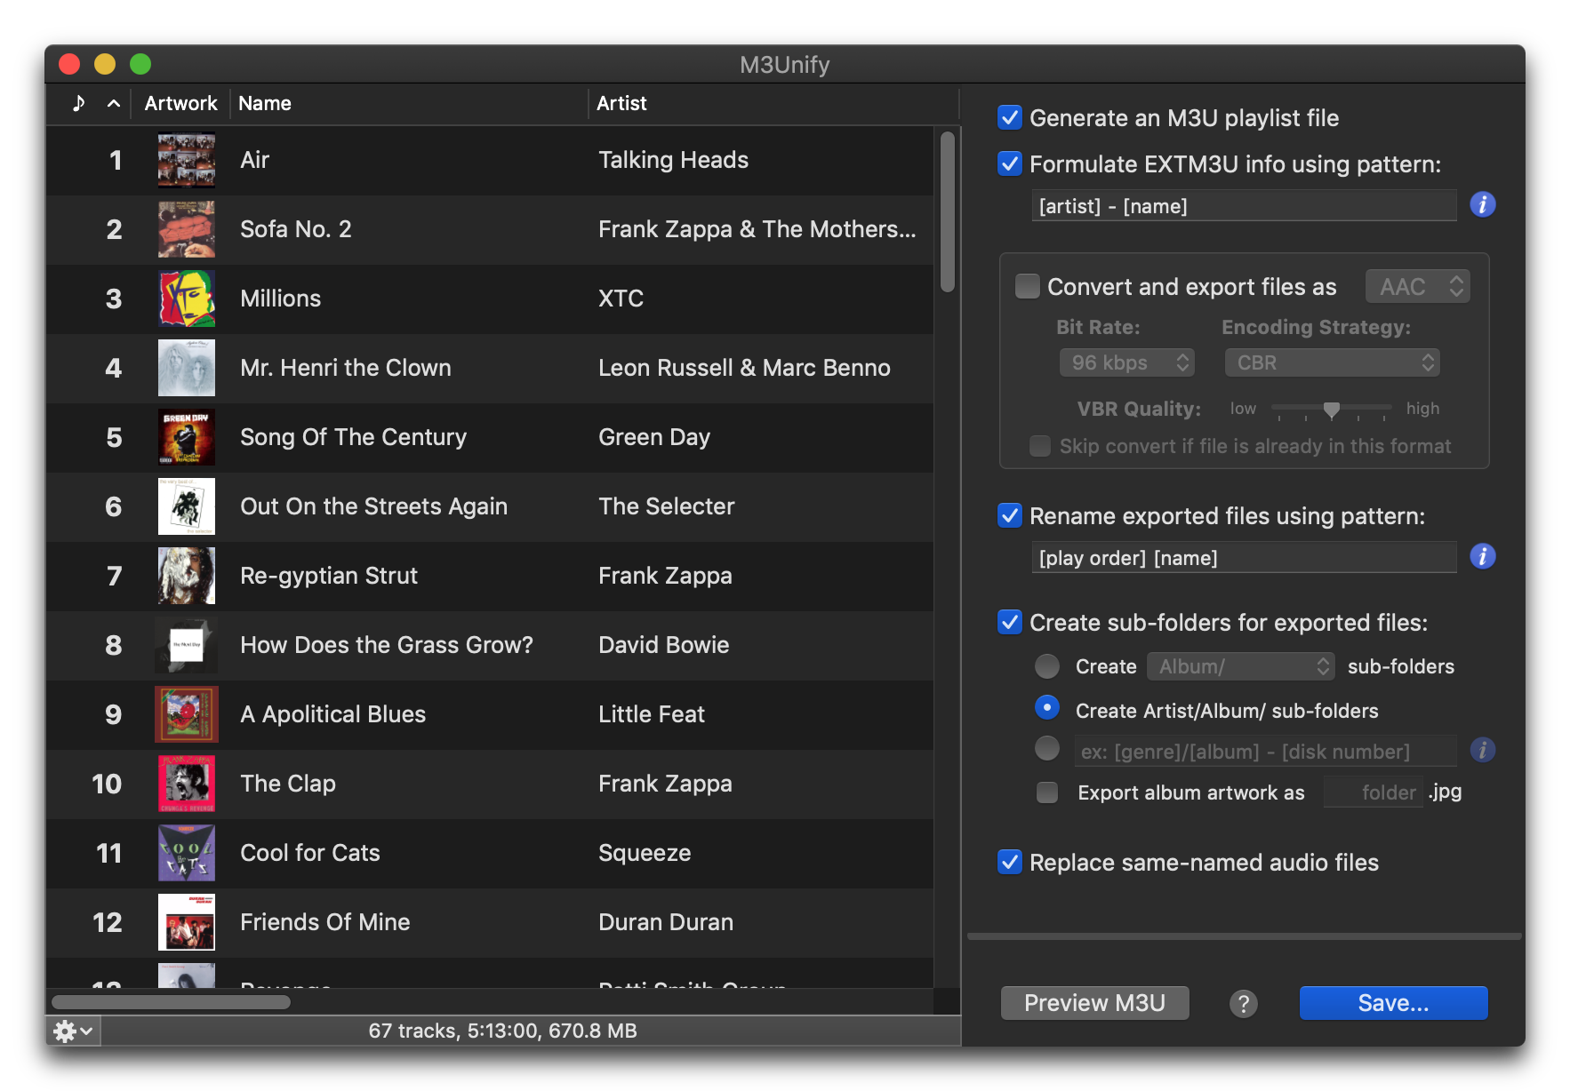1570x1091 pixels.
Task: Click the horizontal track list scrollbar
Action: (x=171, y=1002)
